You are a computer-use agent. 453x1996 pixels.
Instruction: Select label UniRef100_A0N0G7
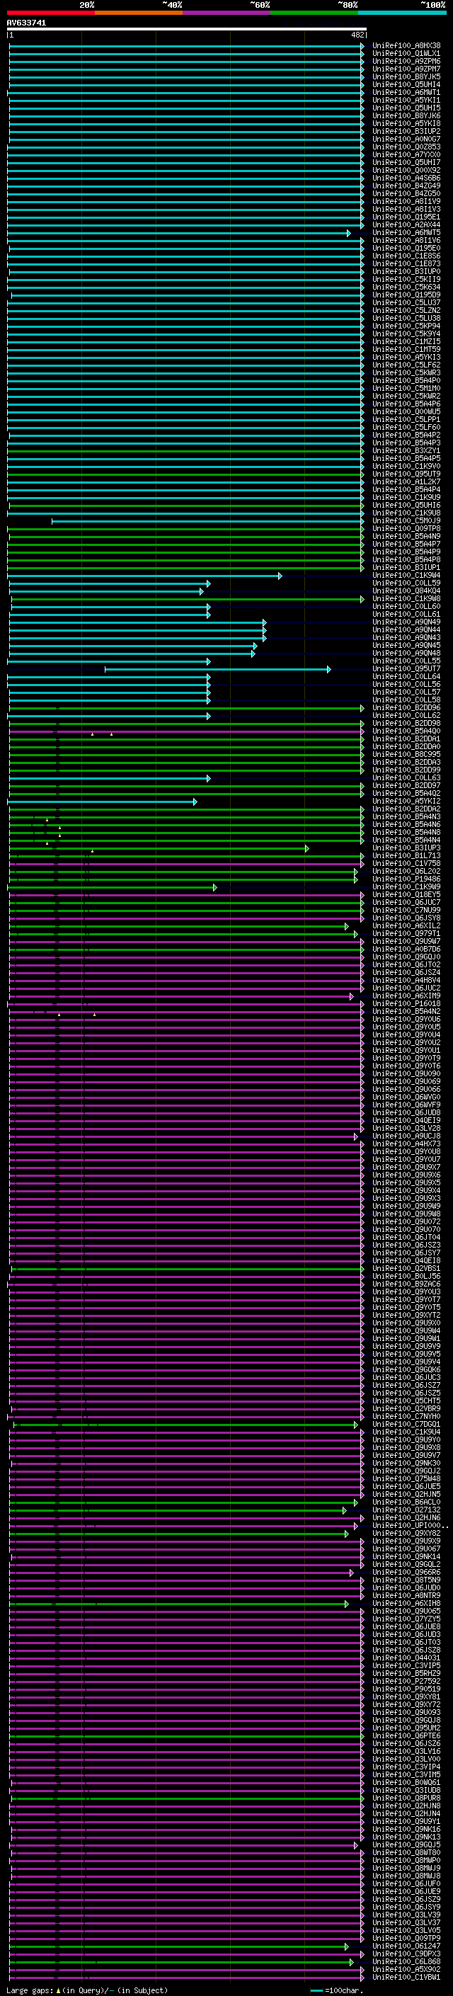pyautogui.click(x=406, y=139)
